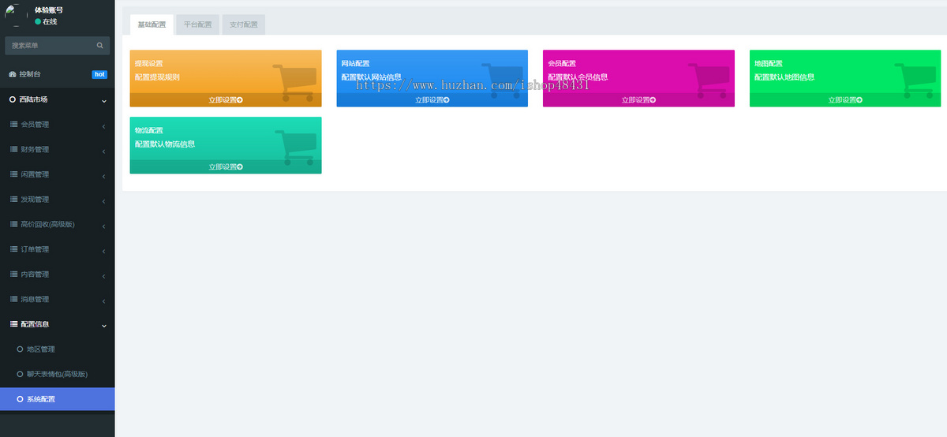The image size is (947, 437).
Task: Expand the 订单管理 menu
Action: click(x=57, y=249)
